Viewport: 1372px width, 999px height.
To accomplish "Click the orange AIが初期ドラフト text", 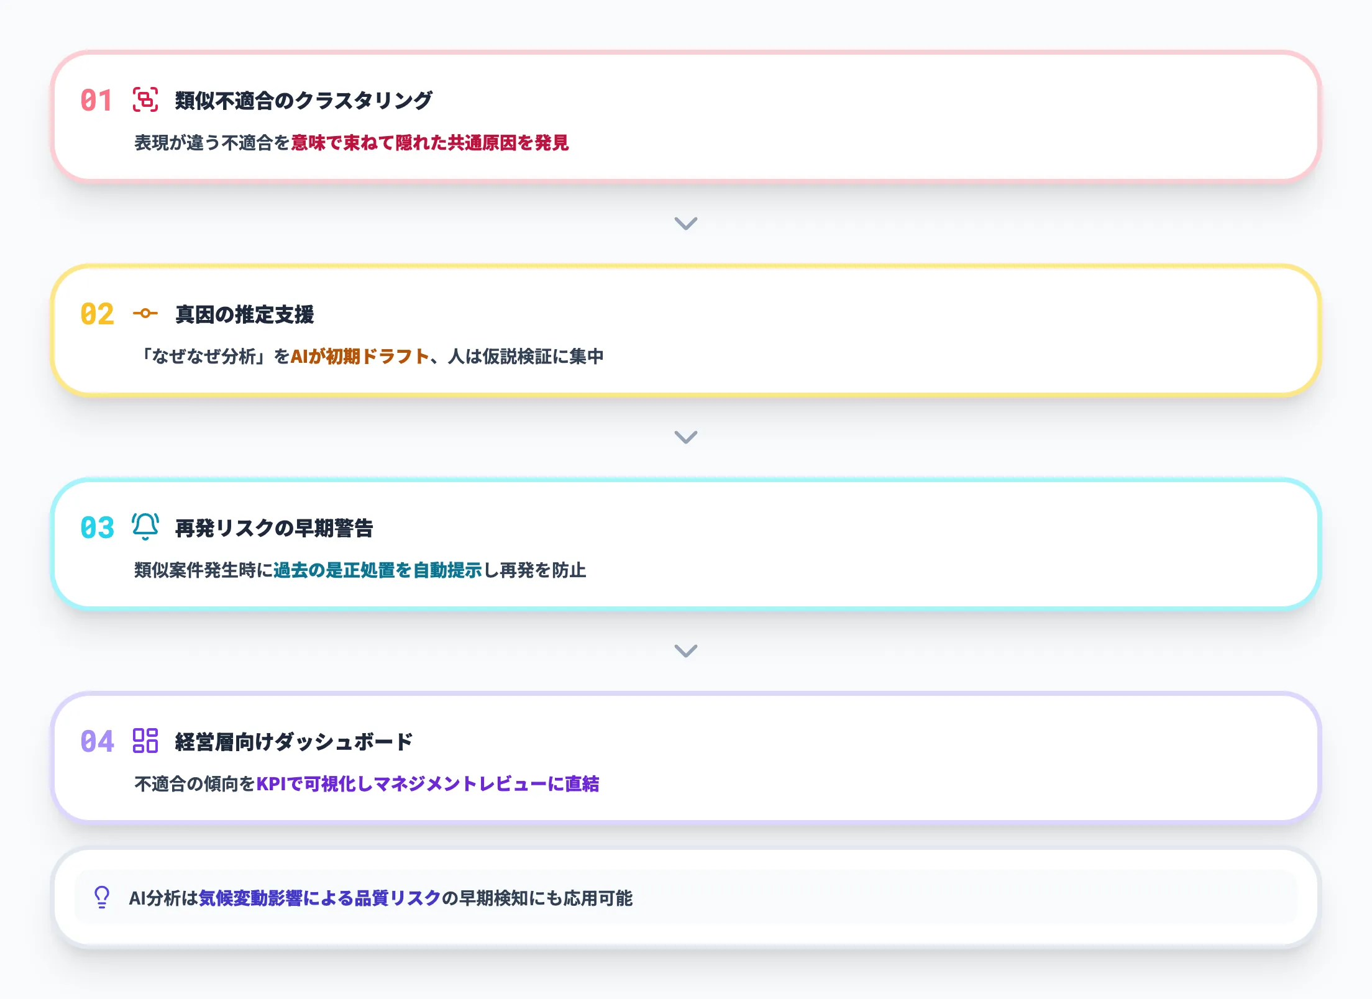I will pos(360,357).
